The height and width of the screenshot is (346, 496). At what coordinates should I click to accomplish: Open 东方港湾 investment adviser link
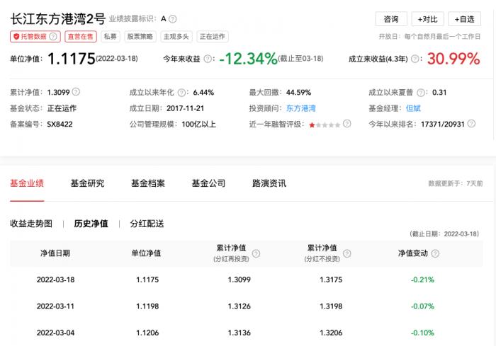click(303, 108)
